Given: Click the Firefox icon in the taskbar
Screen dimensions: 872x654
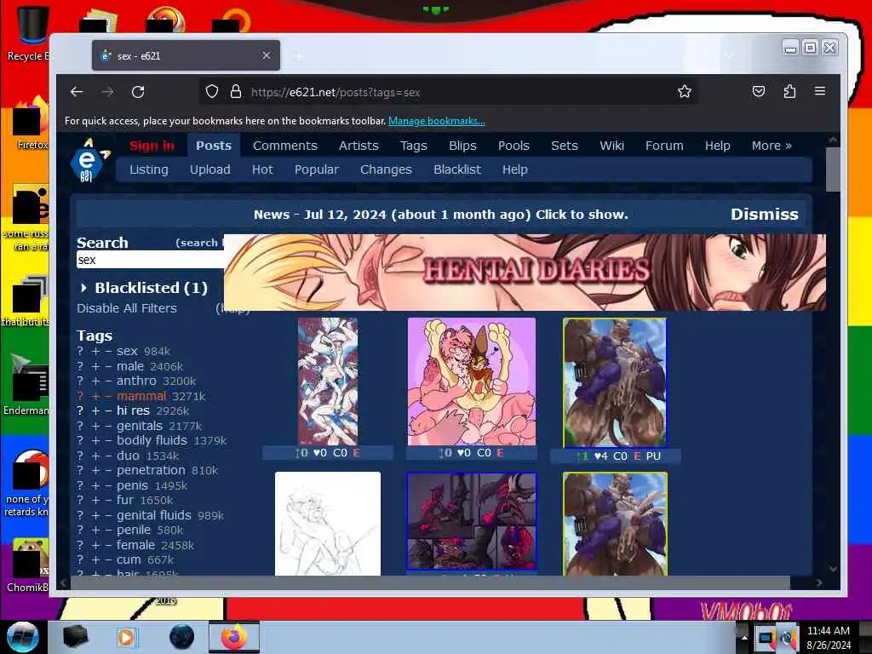Looking at the screenshot, I should point(233,637).
